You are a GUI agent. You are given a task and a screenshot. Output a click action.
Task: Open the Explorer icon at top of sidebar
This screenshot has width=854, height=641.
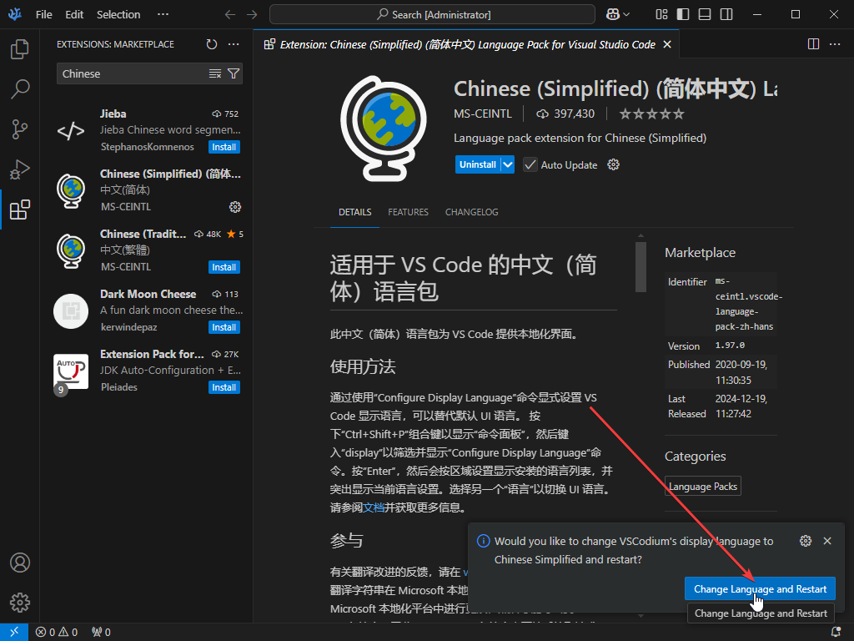[x=18, y=49]
